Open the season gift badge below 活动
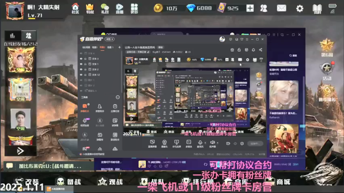Image resolution: width=344 pixels, height=193 pixels. coord(327,93)
